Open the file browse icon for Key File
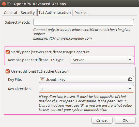Image resolution: width=139 pixels, height=127 pixels. coord(130,80)
